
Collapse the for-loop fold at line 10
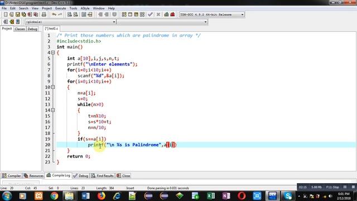tap(53, 87)
